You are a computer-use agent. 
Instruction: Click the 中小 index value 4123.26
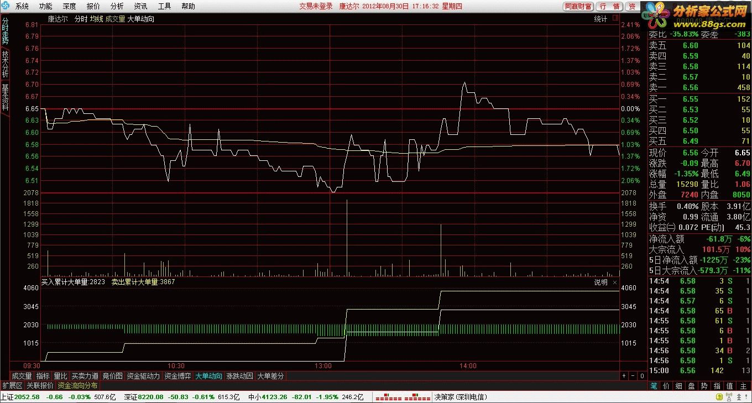point(273,397)
